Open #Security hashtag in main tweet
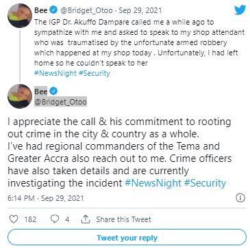 (x=205, y=183)
